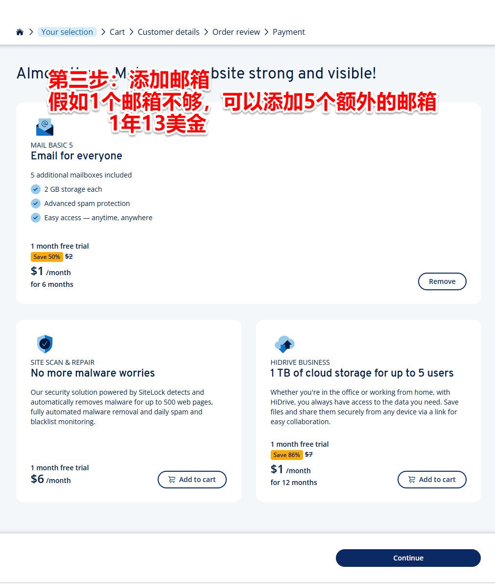495x585 pixels.
Task: Click the Mail Basic envelope icon
Action: point(45,127)
